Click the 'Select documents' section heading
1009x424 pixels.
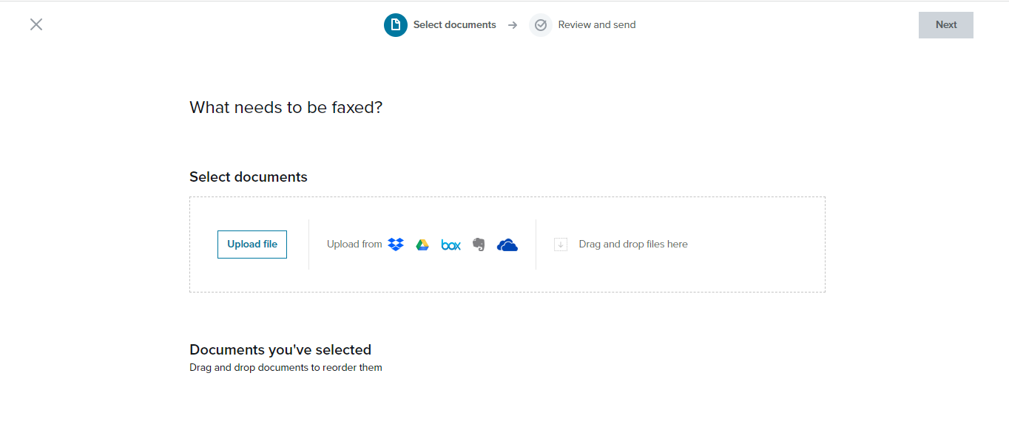coord(249,177)
